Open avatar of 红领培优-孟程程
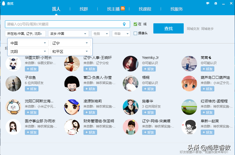This screenshot has height=155, width=235. 189,107
